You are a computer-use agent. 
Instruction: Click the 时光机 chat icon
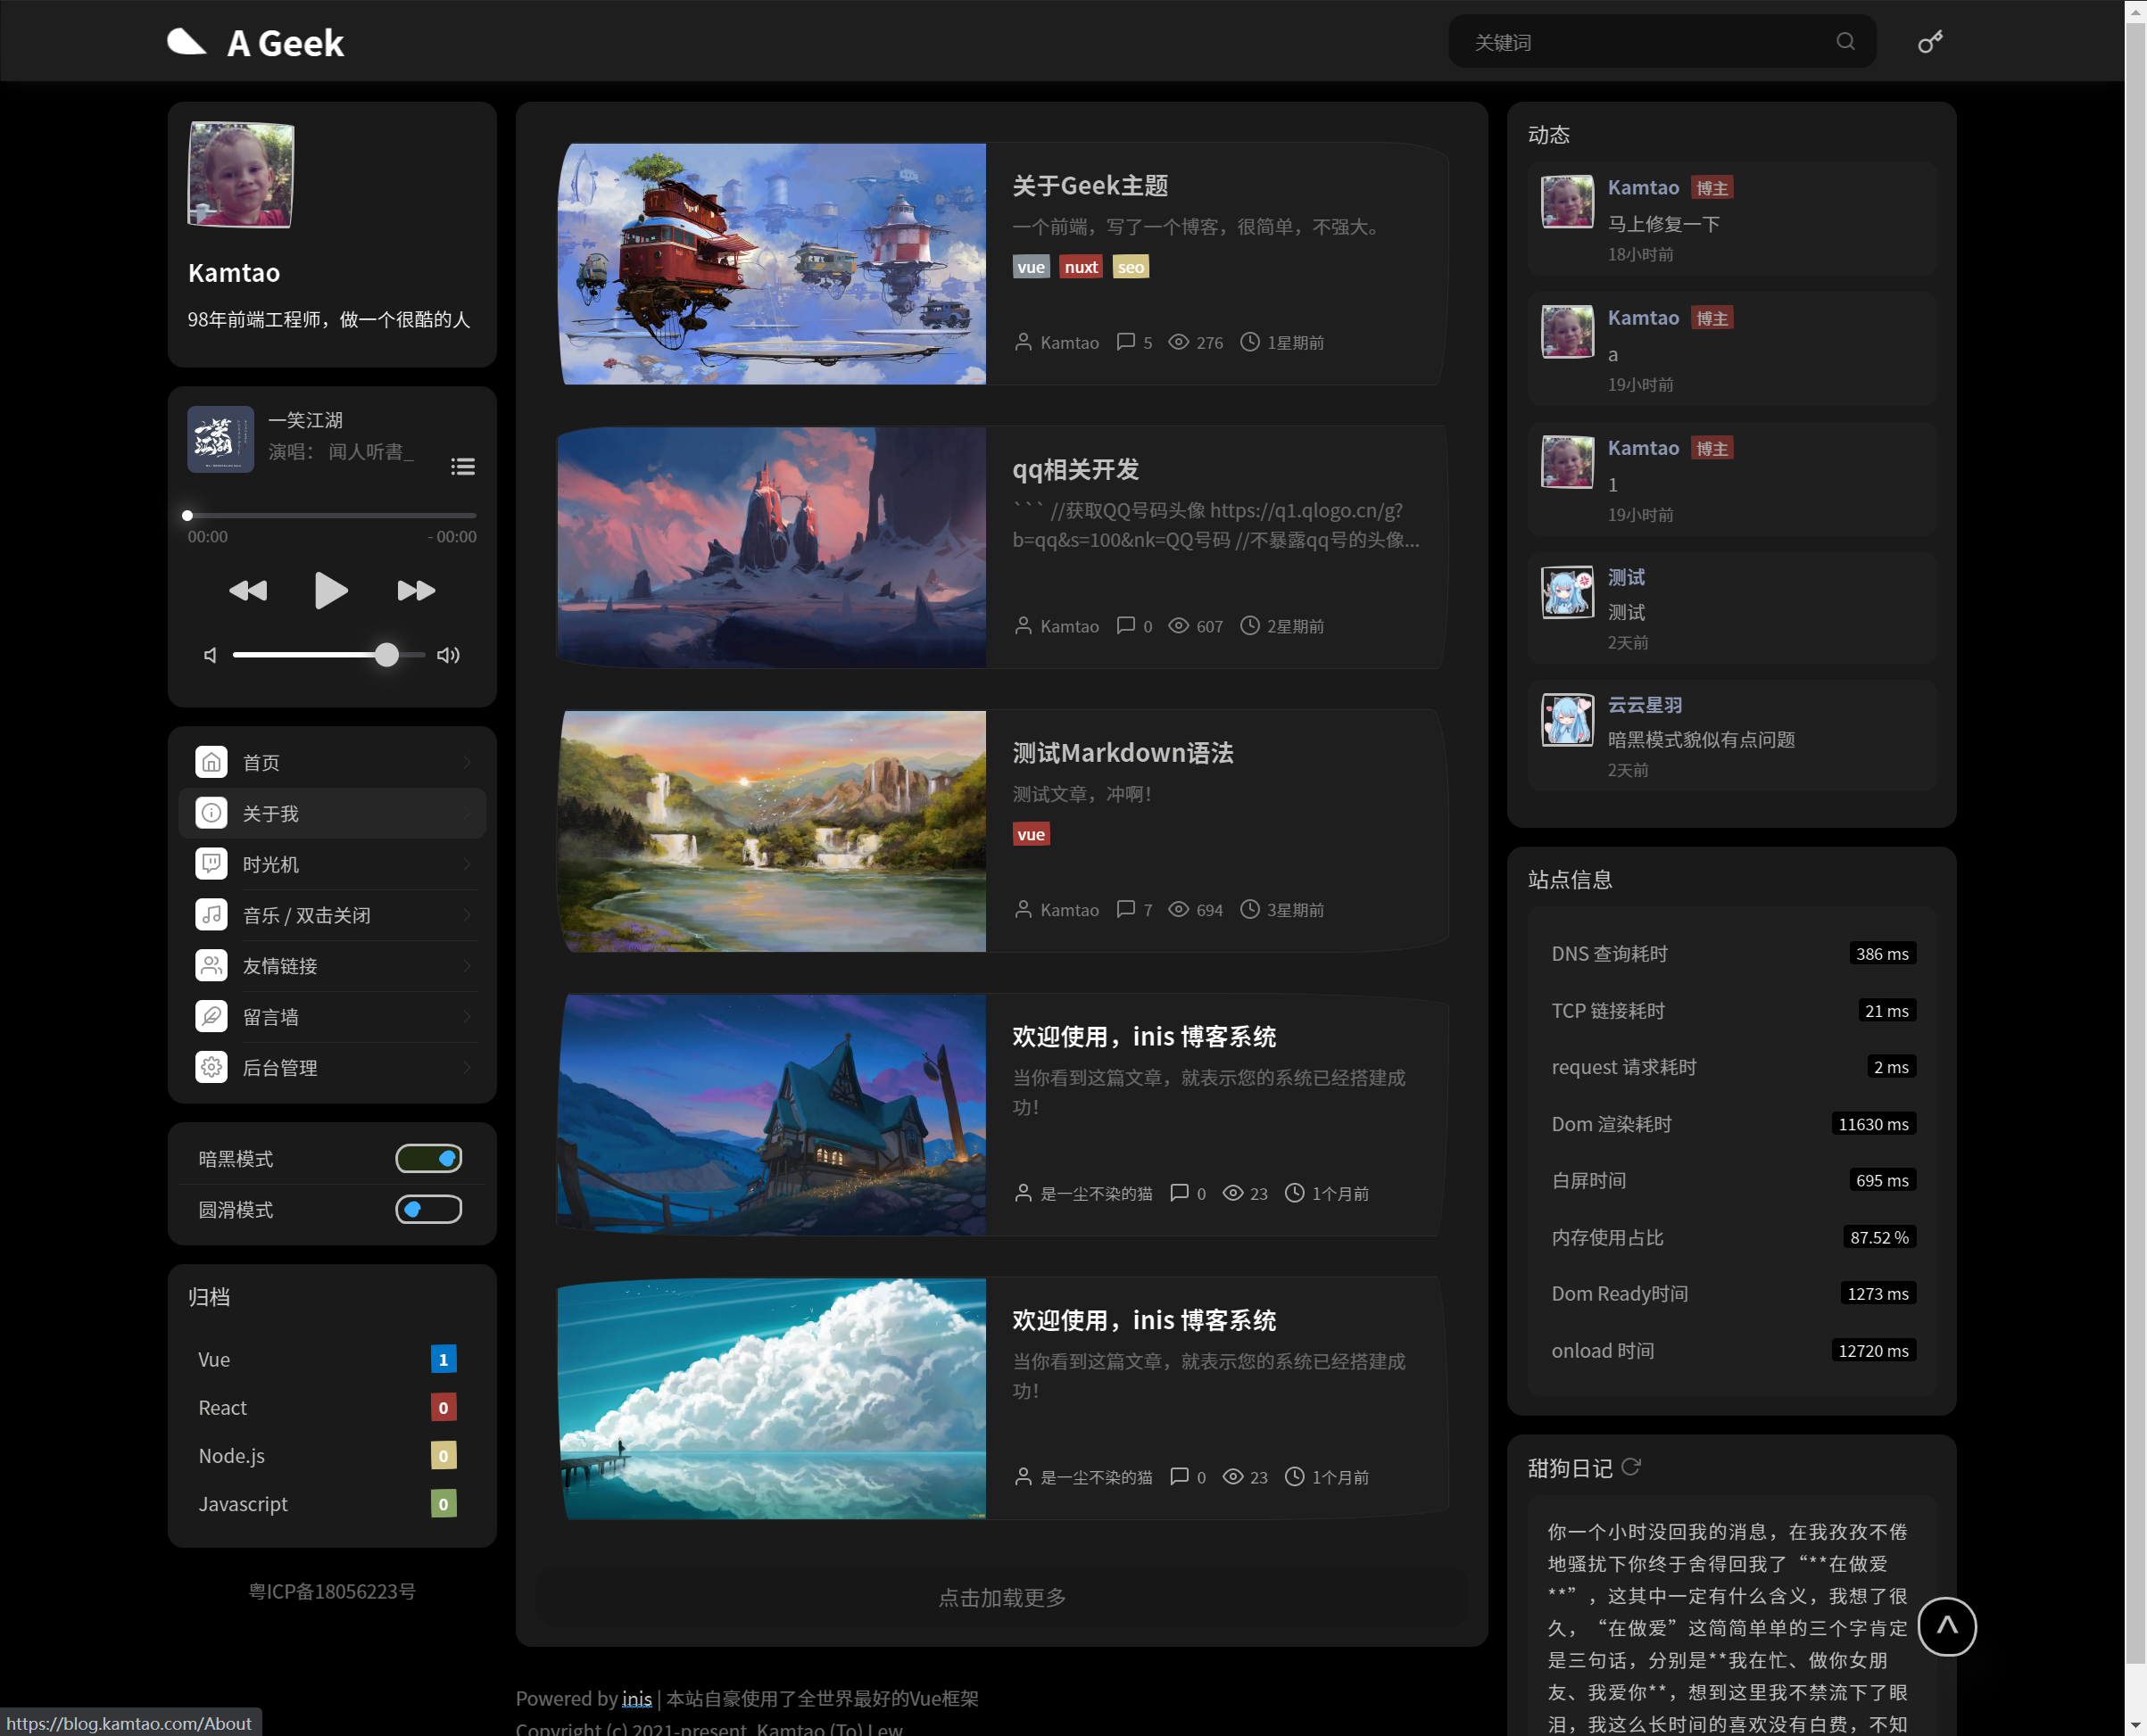coord(211,864)
